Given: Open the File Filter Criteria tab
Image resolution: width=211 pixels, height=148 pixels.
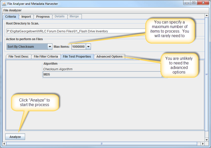Looking at the screenshot, I should pos(46,57).
